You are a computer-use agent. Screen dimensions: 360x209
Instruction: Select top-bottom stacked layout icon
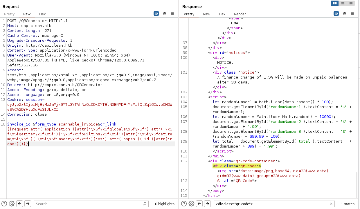pyautogui.click(x=343, y=3)
